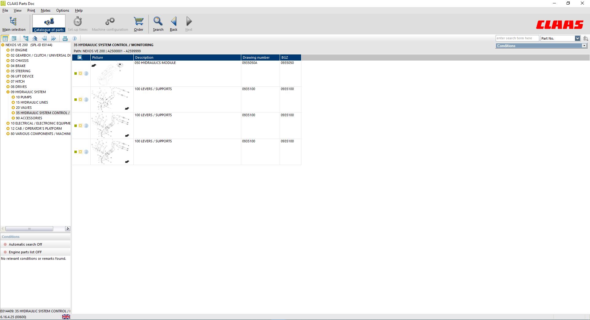Expand the 20 VALVES node
This screenshot has width=590, height=320.
click(13, 108)
